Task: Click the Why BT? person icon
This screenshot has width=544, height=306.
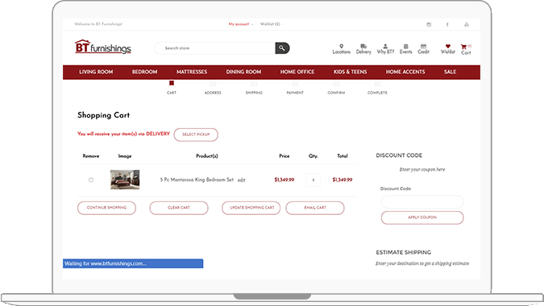Action: [x=385, y=46]
